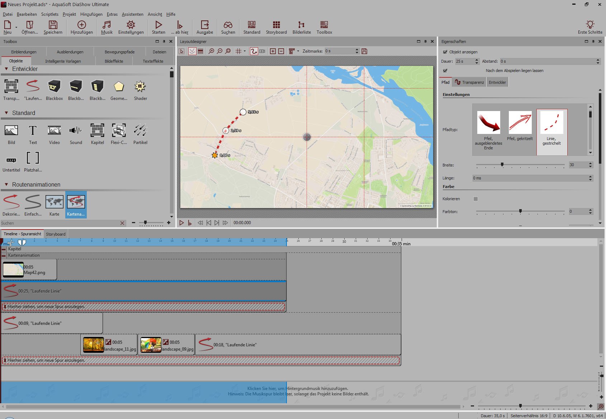Toggle the Objekt anzeigen checkbox
The image size is (606, 419).
pos(445,52)
